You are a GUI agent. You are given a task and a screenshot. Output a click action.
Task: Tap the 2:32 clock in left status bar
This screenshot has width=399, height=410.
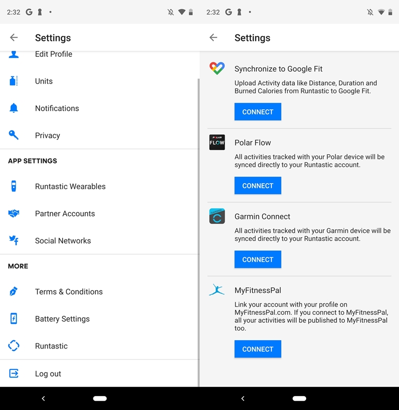pyautogui.click(x=14, y=12)
